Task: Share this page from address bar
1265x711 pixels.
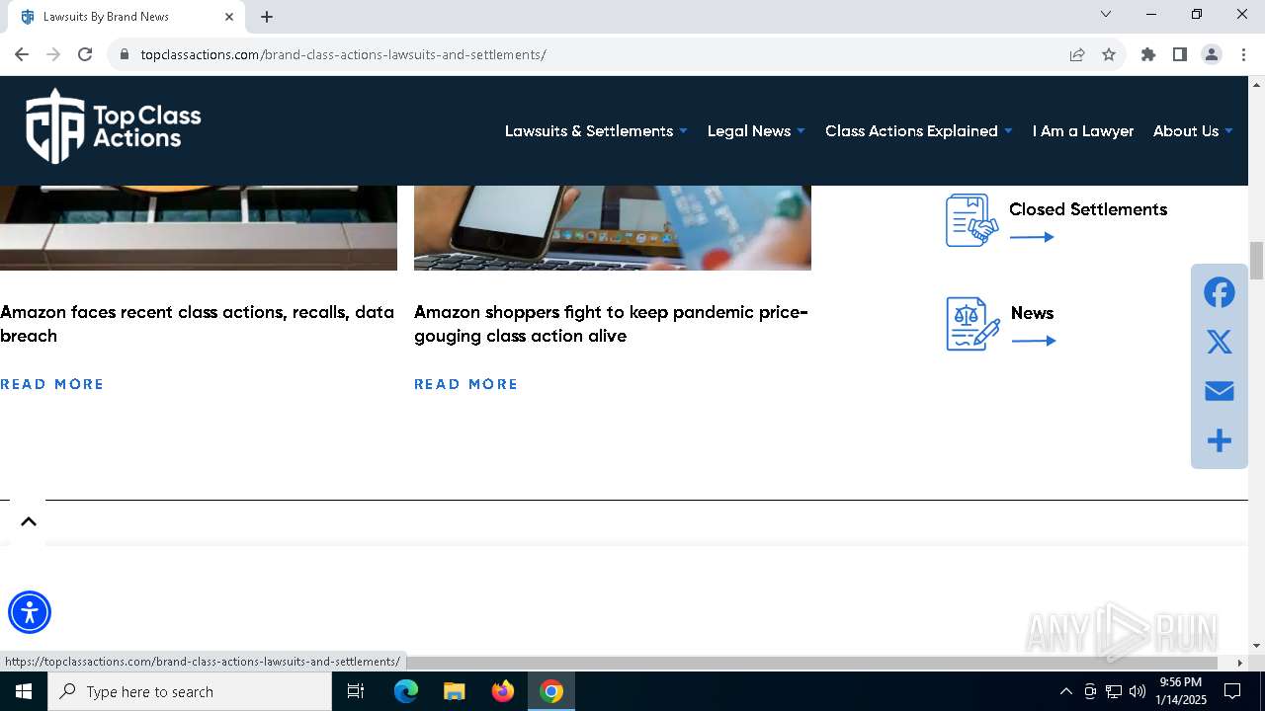Action: click(x=1077, y=54)
